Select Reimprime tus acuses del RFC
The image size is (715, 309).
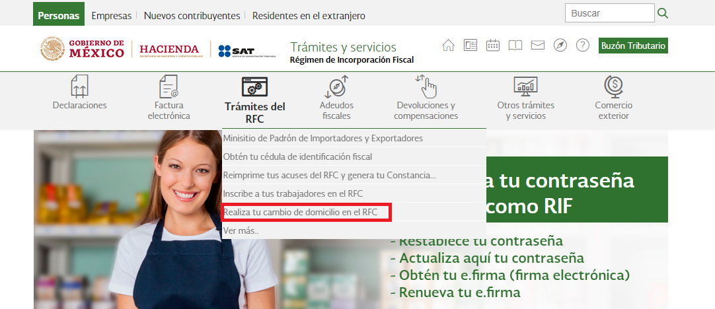pyautogui.click(x=354, y=176)
